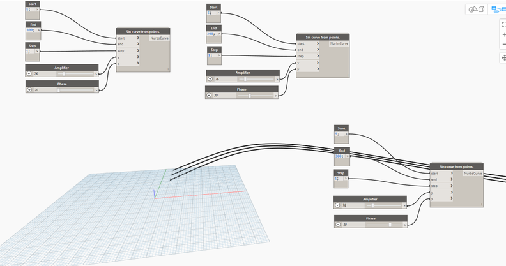Click the zoom in plus icon

coord(503,34)
